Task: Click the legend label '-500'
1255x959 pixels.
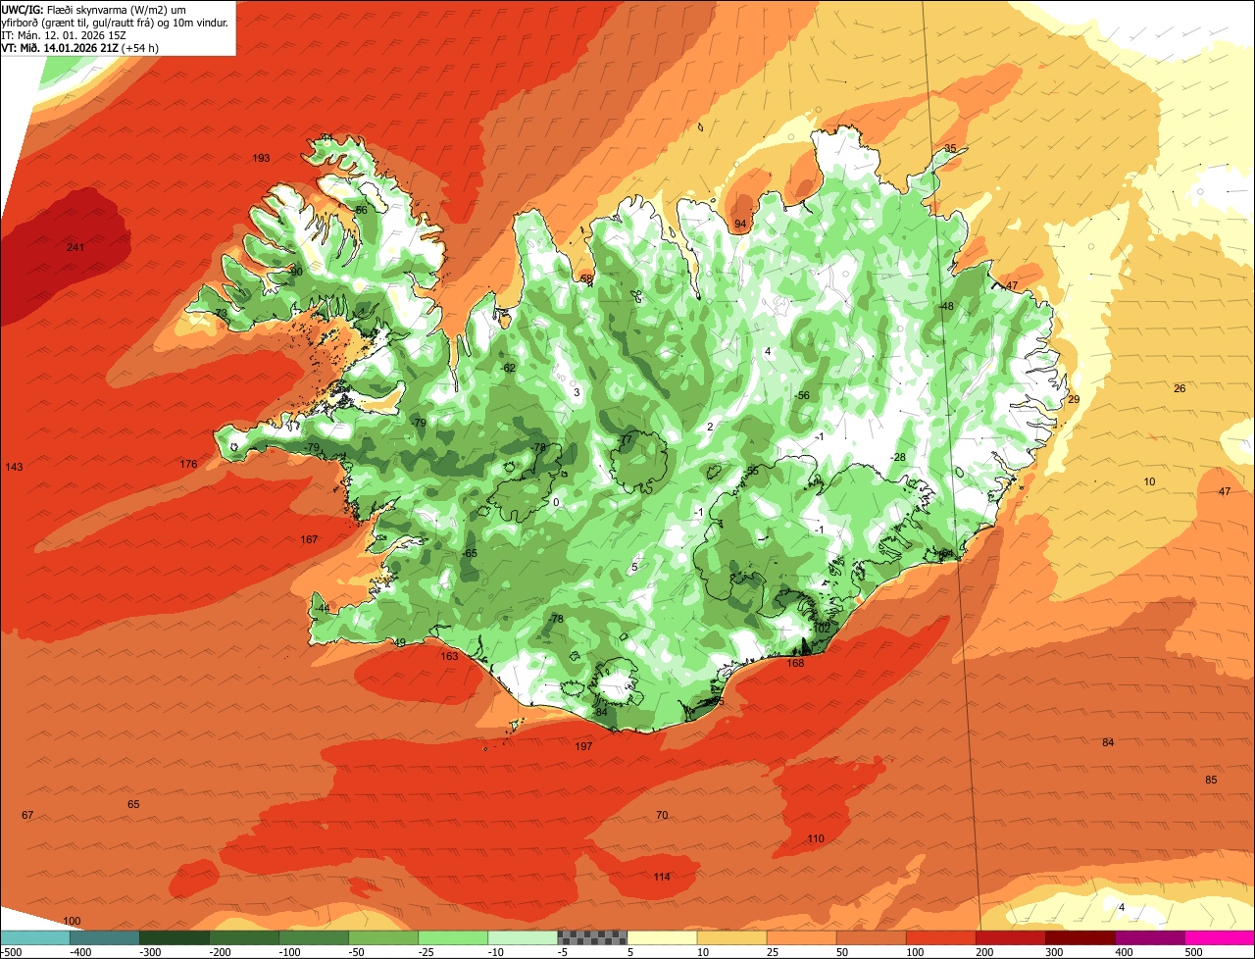Action: [12, 952]
